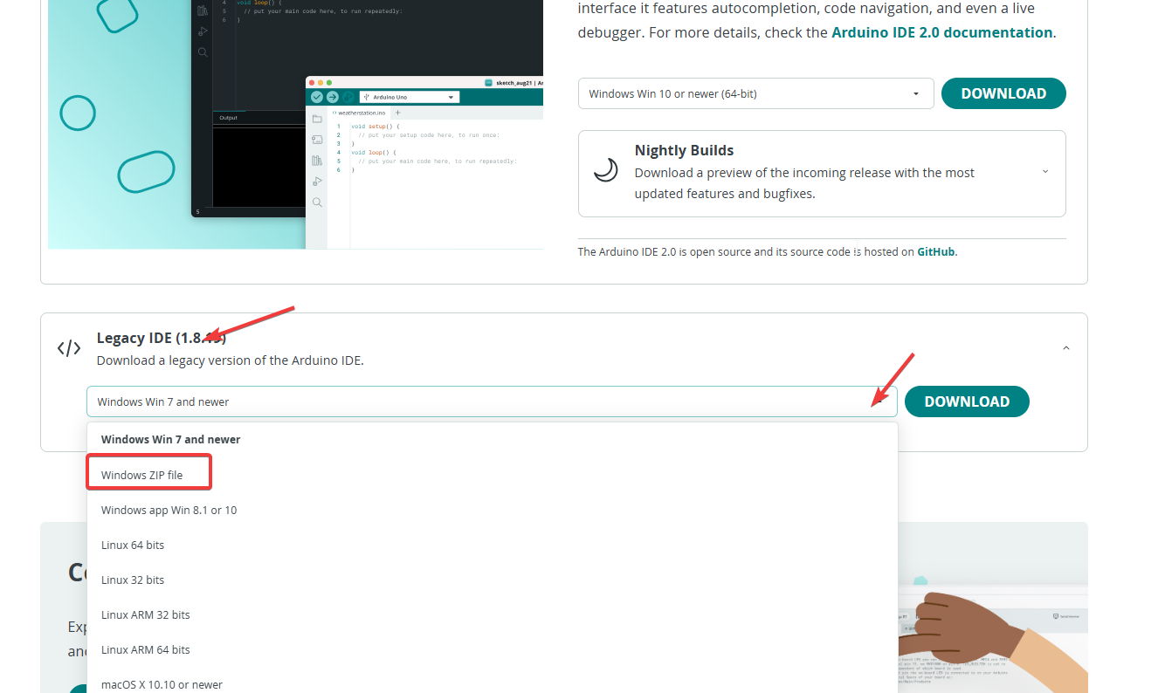Image resolution: width=1165 pixels, height=693 pixels.
Task: Expand the Nightly Builds section chevron
Action: click(1045, 172)
